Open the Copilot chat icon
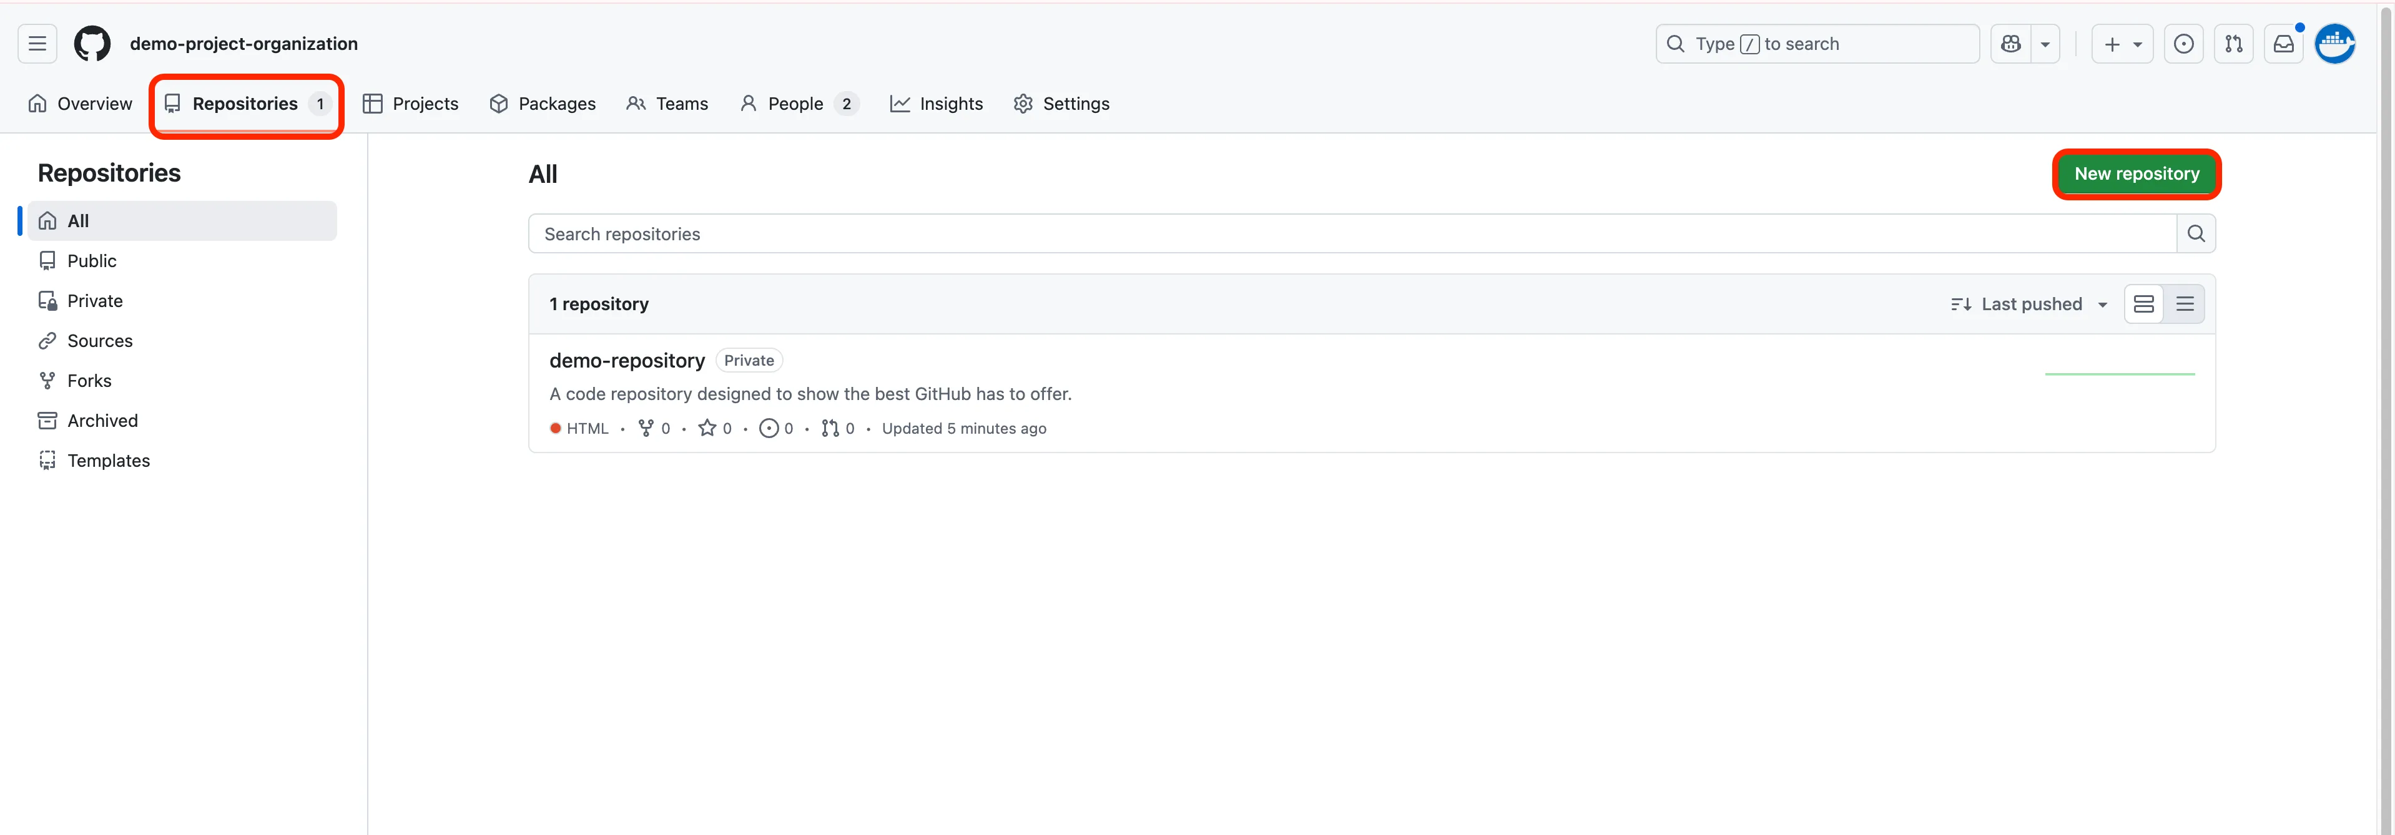This screenshot has width=2395, height=835. coord(2010,44)
